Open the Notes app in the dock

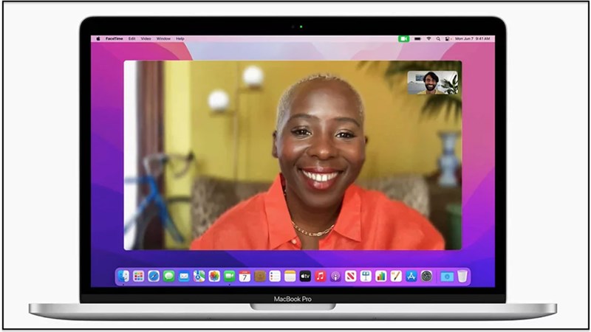tap(290, 276)
